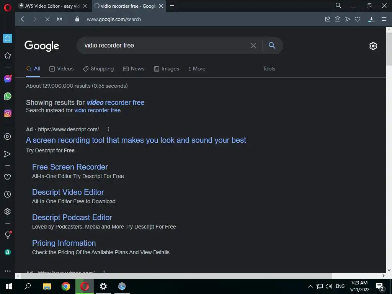Open Pinboards heart icon in sidebar
The height and width of the screenshot is (294, 392).
[8, 177]
